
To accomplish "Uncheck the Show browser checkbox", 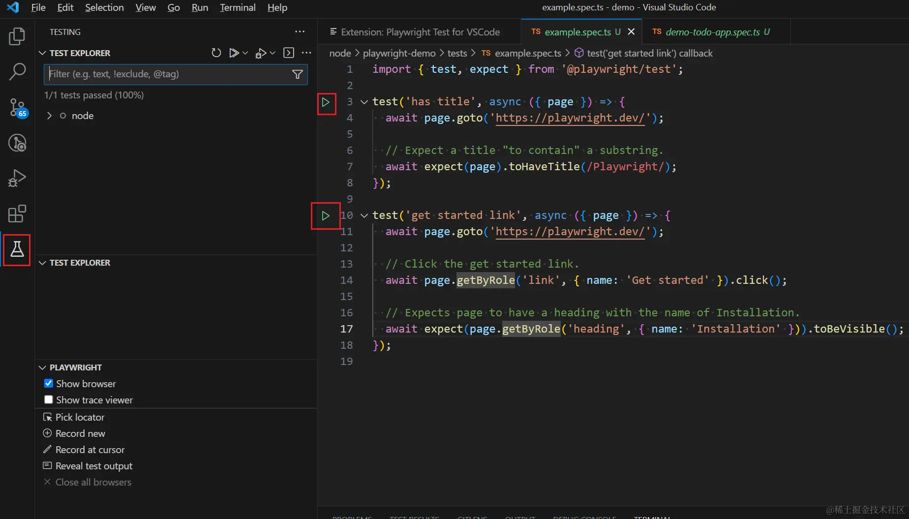I will point(49,383).
